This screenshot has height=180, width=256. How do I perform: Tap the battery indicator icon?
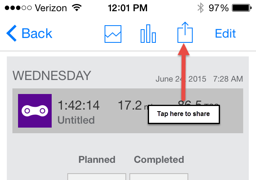[x=242, y=8]
